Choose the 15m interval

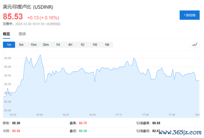[x=33, y=45]
